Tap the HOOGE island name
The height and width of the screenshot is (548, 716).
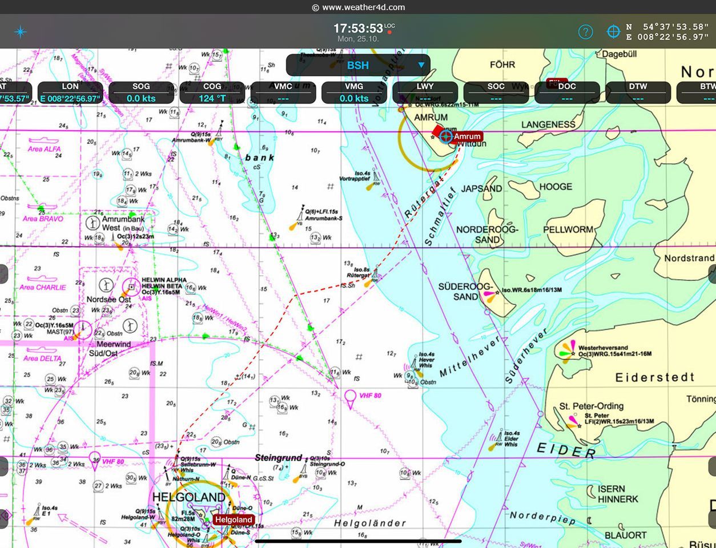coord(556,187)
